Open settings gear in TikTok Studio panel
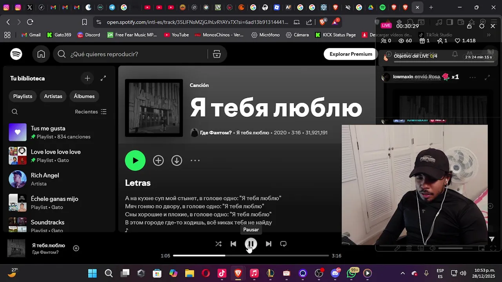Viewport: 502px width, 282px height. [x=482, y=26]
